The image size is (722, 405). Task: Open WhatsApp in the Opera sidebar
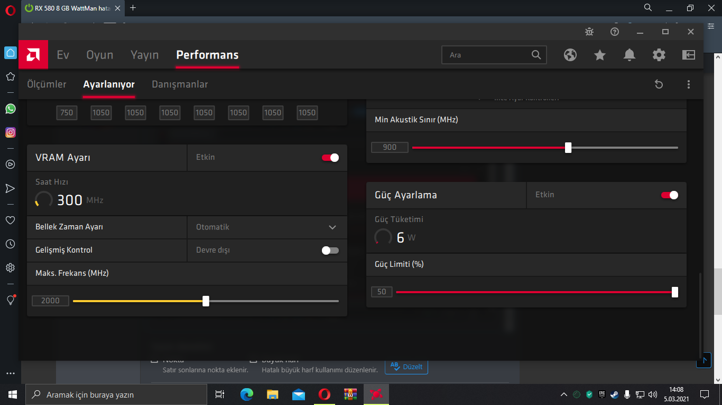click(10, 109)
